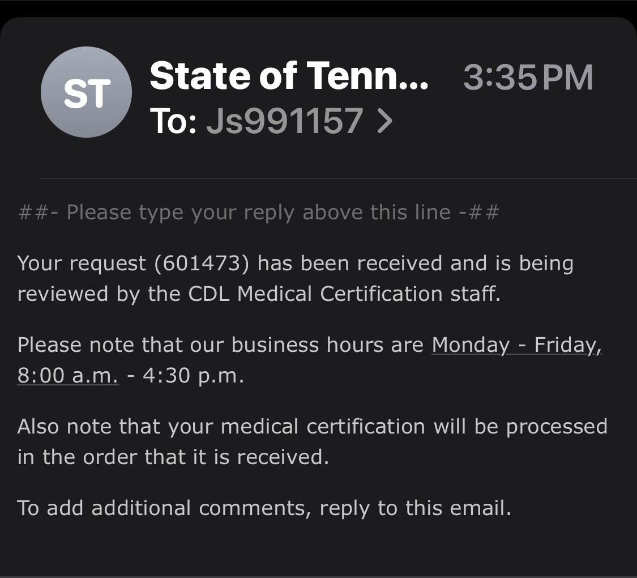This screenshot has height=578, width=637.
Task: Open the Monday - Friday date link
Action: [516, 345]
